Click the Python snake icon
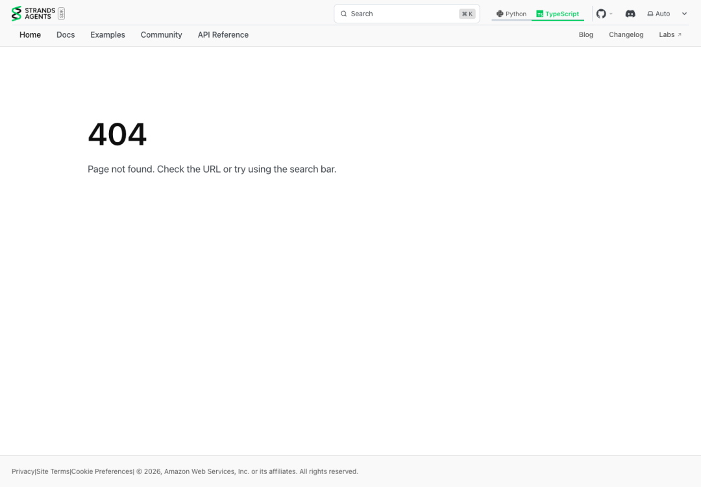Viewport: 701px width, 487px height. (x=500, y=14)
